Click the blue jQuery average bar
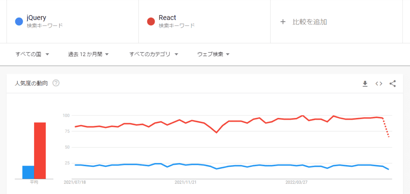 [x=28, y=172]
